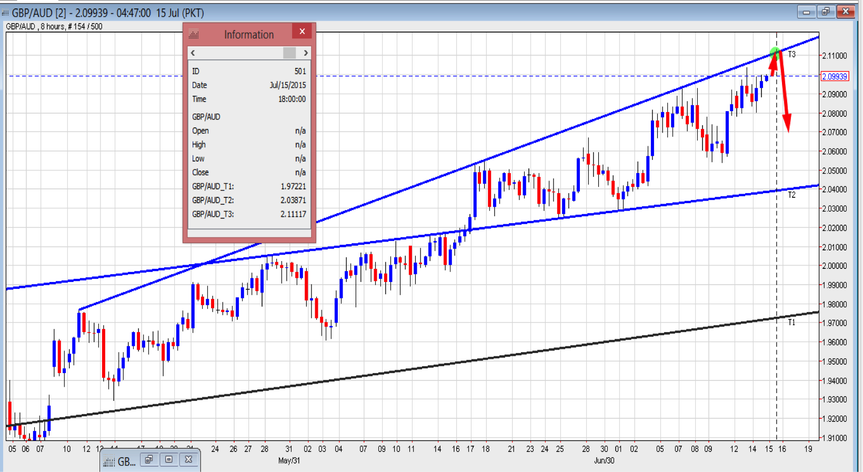This screenshot has height=472, width=863.
Task: Click the T1 trendline label
Action: tap(791, 323)
